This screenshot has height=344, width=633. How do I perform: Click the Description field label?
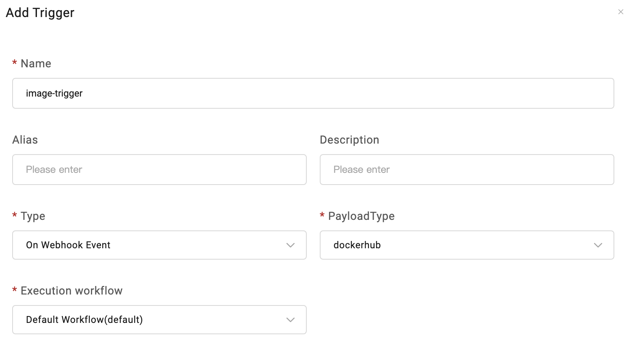tap(349, 140)
